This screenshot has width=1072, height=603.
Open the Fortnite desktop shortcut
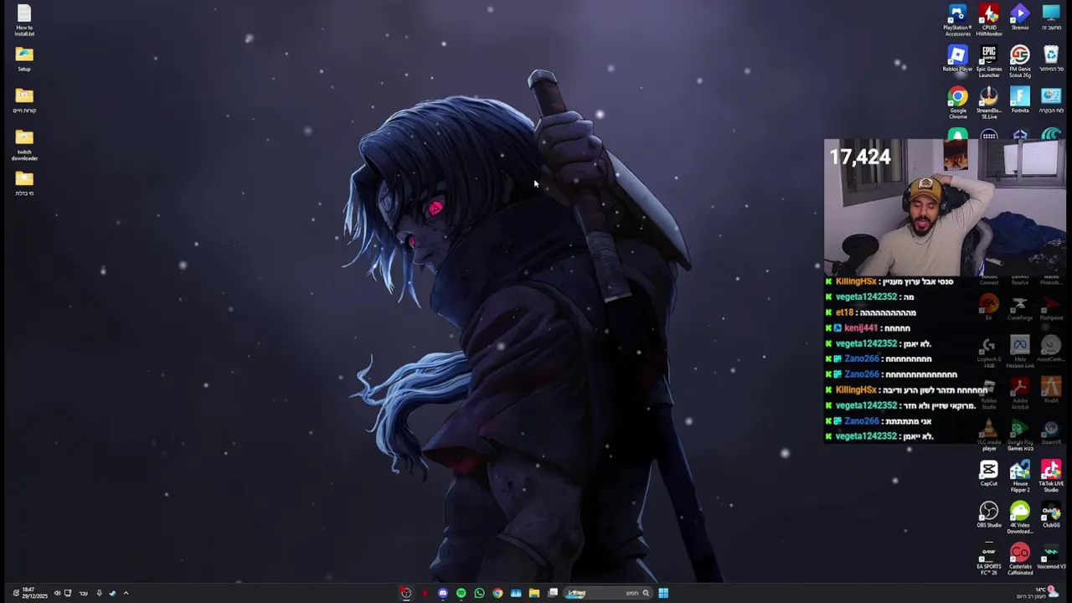pyautogui.click(x=1019, y=100)
